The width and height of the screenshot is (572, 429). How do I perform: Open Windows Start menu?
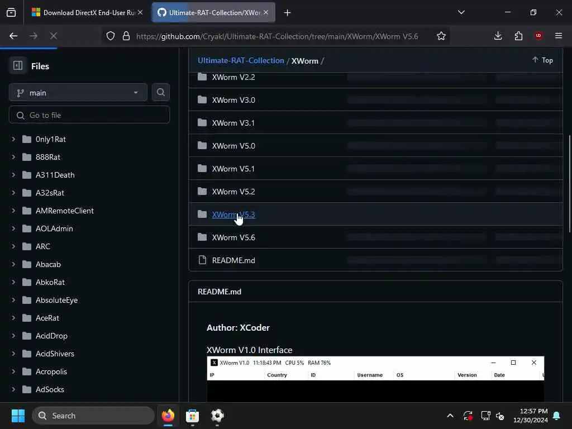tap(18, 416)
